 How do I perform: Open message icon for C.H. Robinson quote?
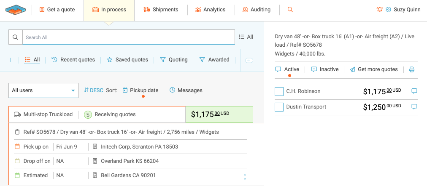pos(414,91)
